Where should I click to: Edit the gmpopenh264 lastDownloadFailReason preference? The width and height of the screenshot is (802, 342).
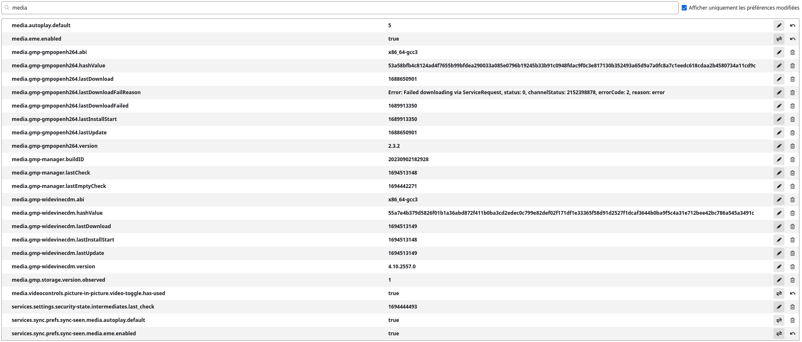point(779,93)
